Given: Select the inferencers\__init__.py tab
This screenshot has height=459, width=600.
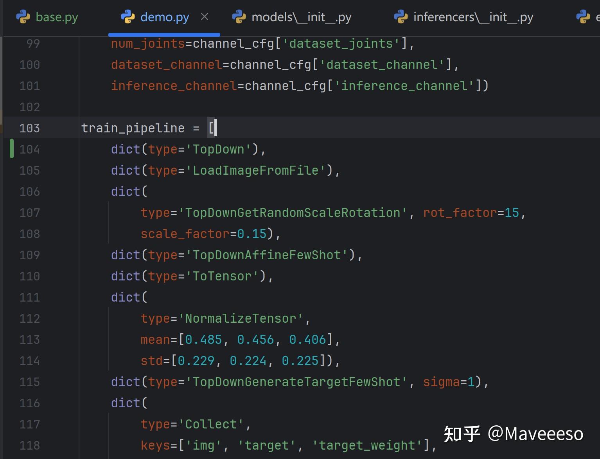Looking at the screenshot, I should tap(473, 16).
